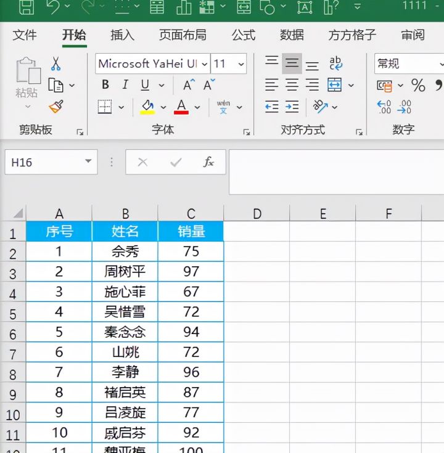
Task: Increase decimal places icon
Action: pyautogui.click(x=384, y=107)
